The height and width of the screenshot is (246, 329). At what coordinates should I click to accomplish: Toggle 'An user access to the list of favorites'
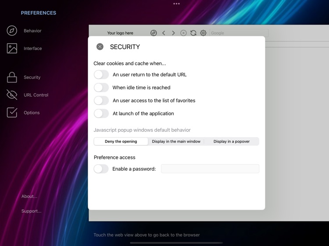click(101, 101)
